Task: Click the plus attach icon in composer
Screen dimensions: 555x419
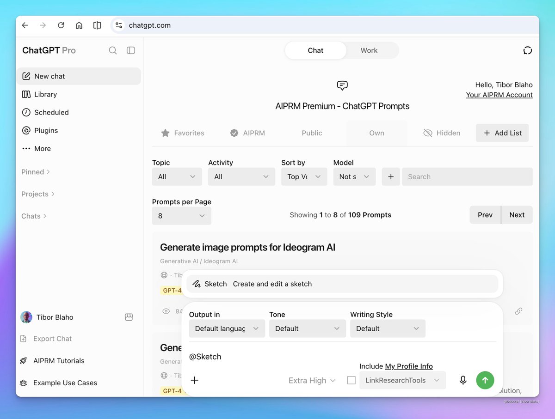Action: pos(195,380)
